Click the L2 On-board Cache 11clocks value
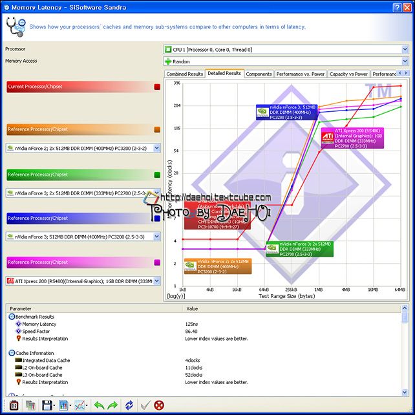The height and width of the screenshot is (415, 415). click(194, 368)
